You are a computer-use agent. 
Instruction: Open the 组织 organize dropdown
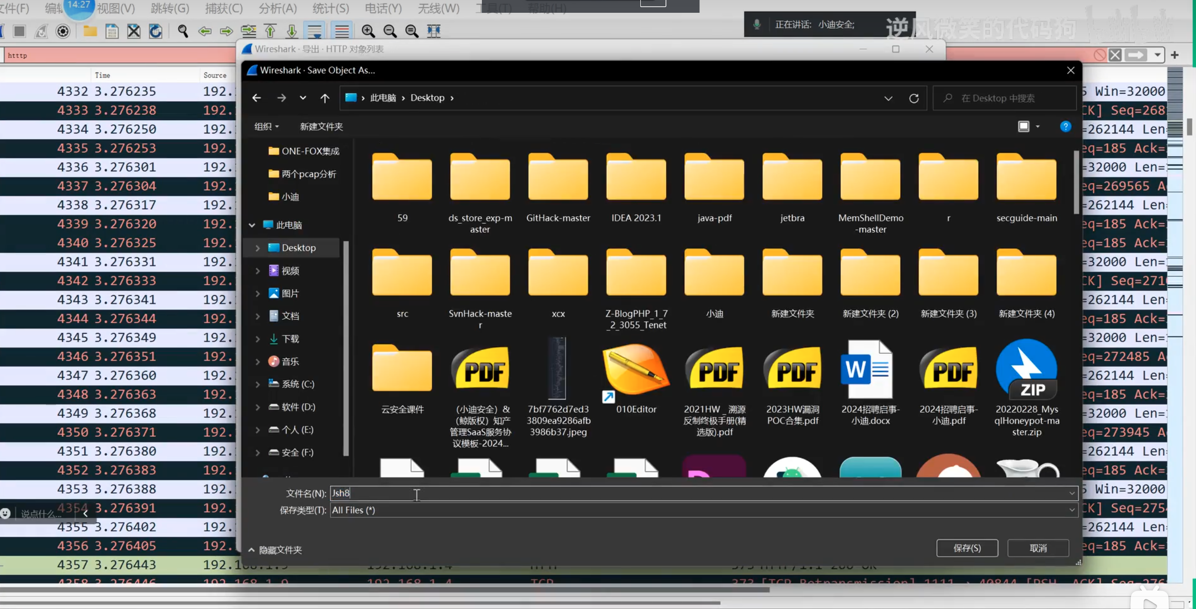(x=266, y=126)
